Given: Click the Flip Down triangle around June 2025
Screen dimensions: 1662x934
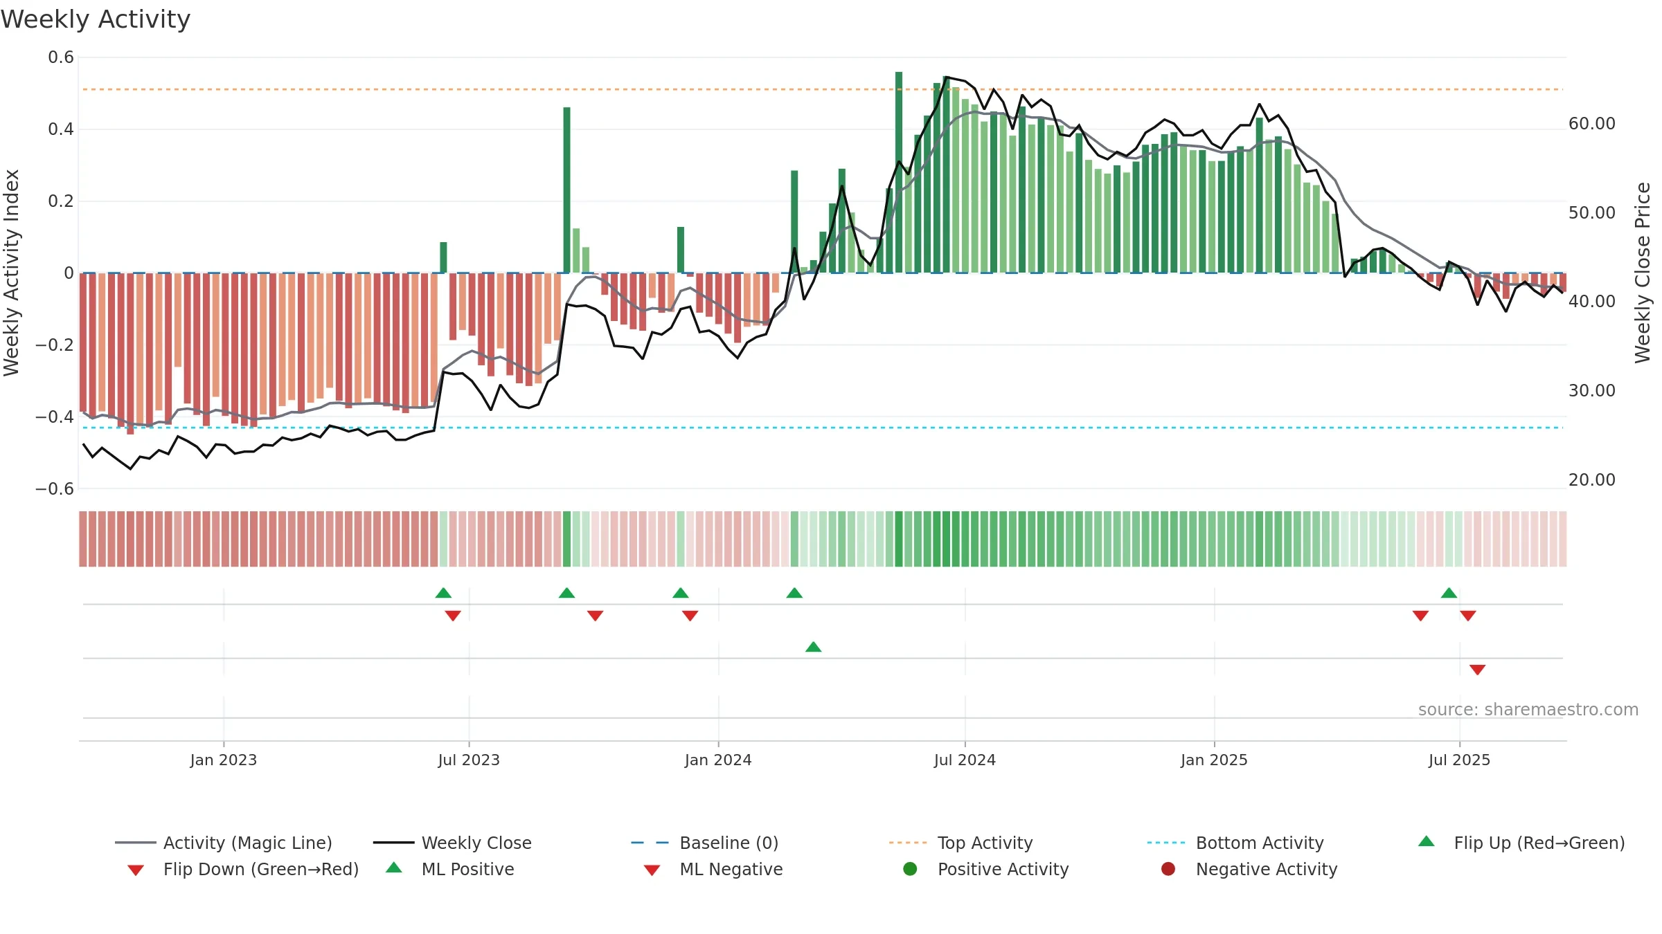Looking at the screenshot, I should pyautogui.click(x=1420, y=616).
